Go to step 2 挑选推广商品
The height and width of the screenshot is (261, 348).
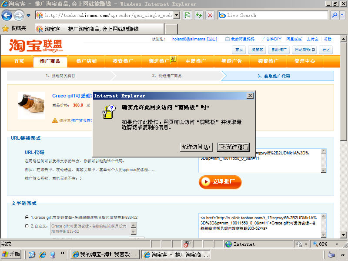click(x=167, y=76)
